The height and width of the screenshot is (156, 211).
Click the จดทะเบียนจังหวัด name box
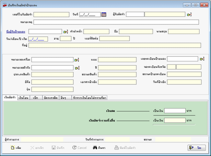(189, 67)
